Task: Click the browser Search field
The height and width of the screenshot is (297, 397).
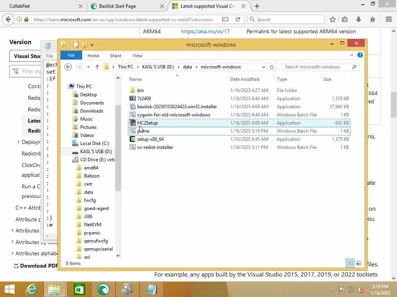Action: [286, 19]
